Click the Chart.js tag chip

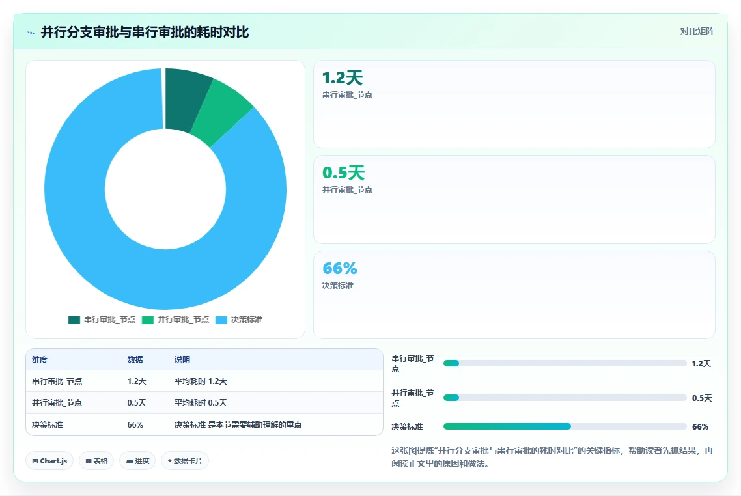[x=49, y=461]
